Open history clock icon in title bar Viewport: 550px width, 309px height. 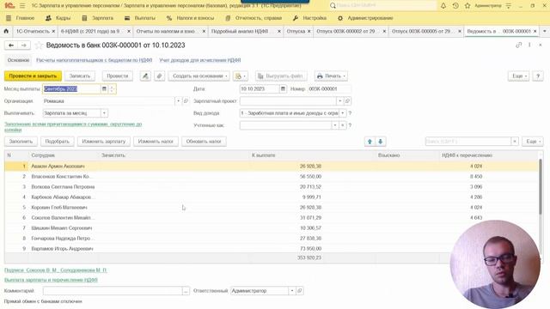tap(455, 6)
